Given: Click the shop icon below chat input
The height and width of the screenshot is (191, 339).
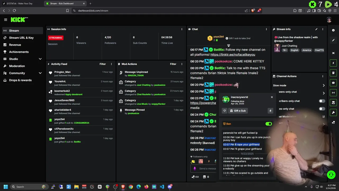Looking at the screenshot, I should [204, 177].
